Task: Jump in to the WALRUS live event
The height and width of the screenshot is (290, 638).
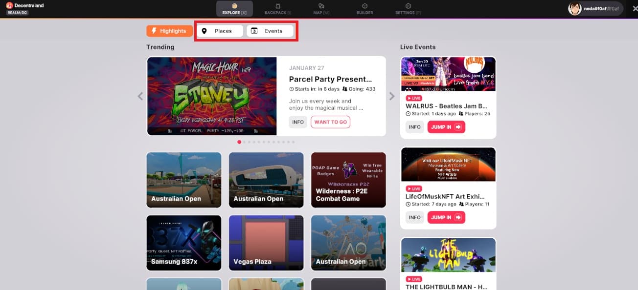Action: click(446, 127)
